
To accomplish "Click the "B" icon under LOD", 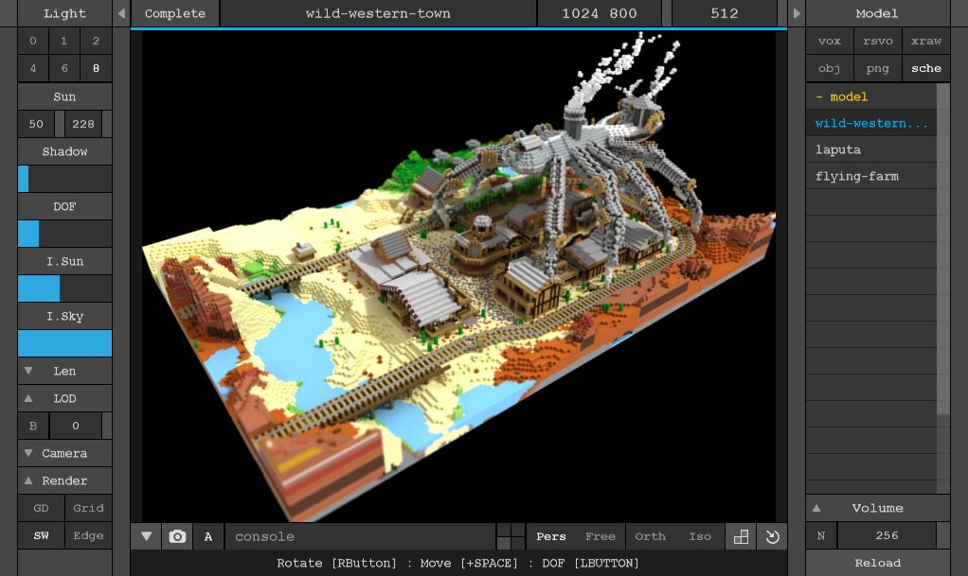I will [x=32, y=426].
